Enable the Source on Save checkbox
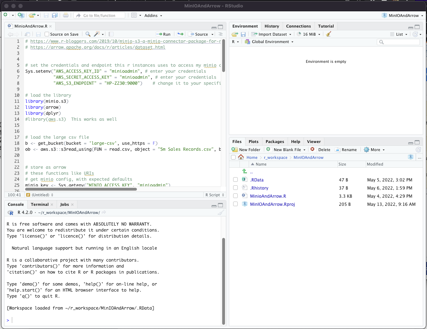Image resolution: width=427 pixels, height=329 pixels. (x=47, y=34)
